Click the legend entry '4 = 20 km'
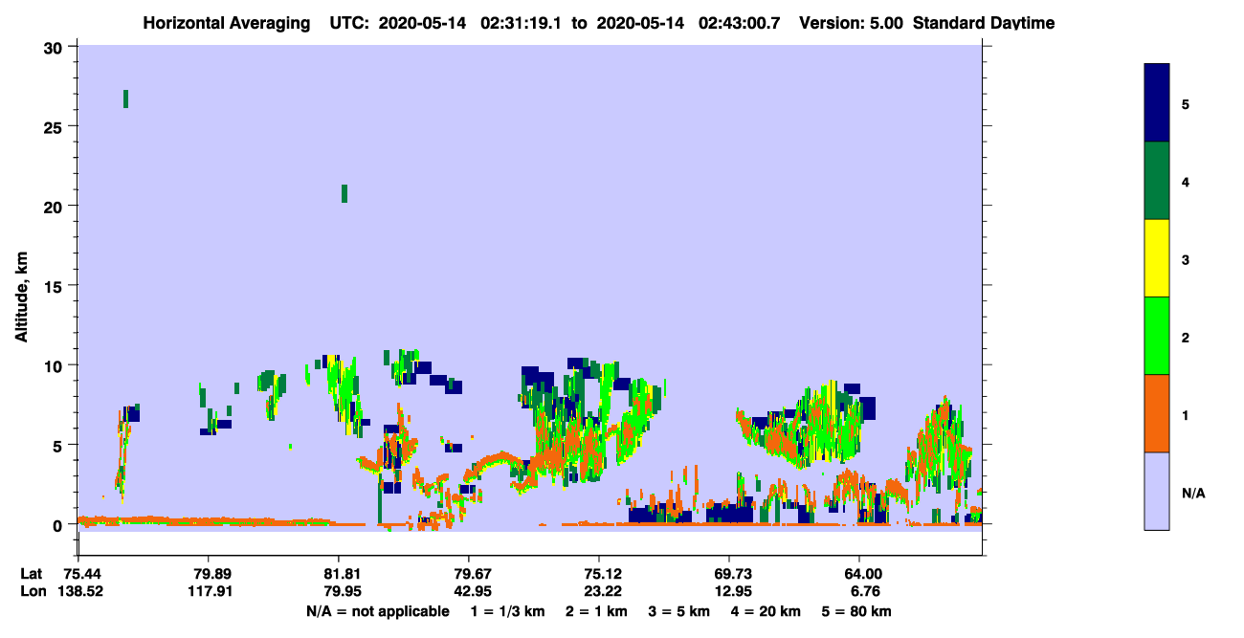The image size is (1244, 638). [x=765, y=611]
